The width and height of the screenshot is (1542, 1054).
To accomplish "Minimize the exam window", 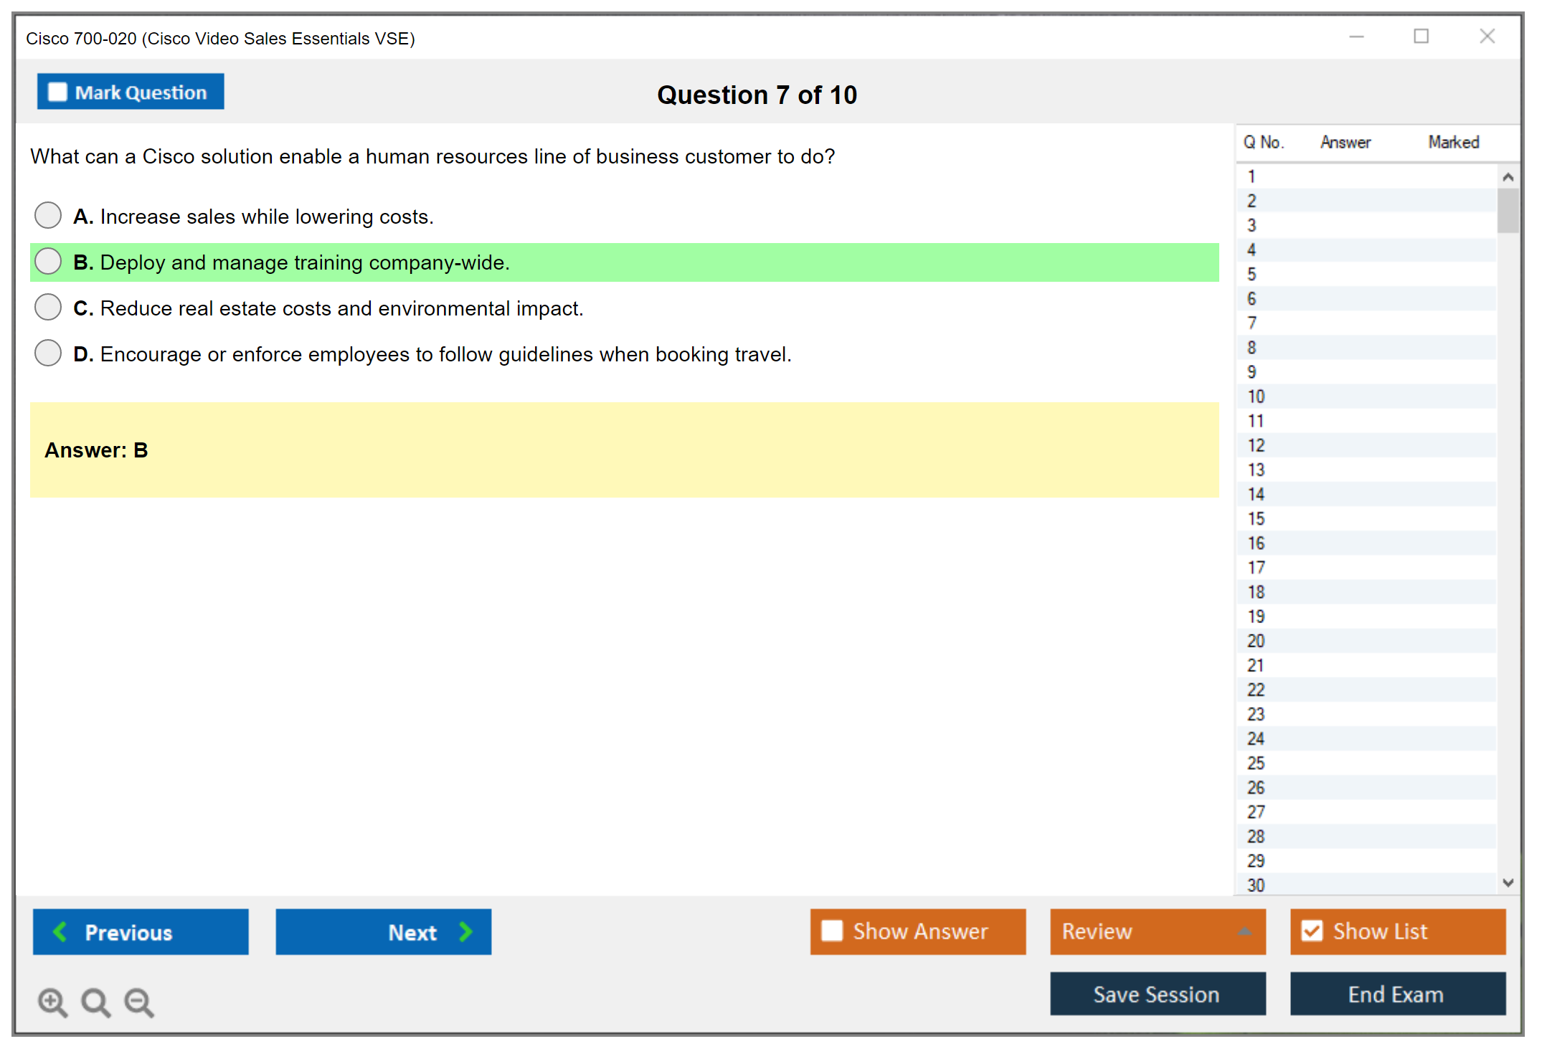I will [1356, 37].
